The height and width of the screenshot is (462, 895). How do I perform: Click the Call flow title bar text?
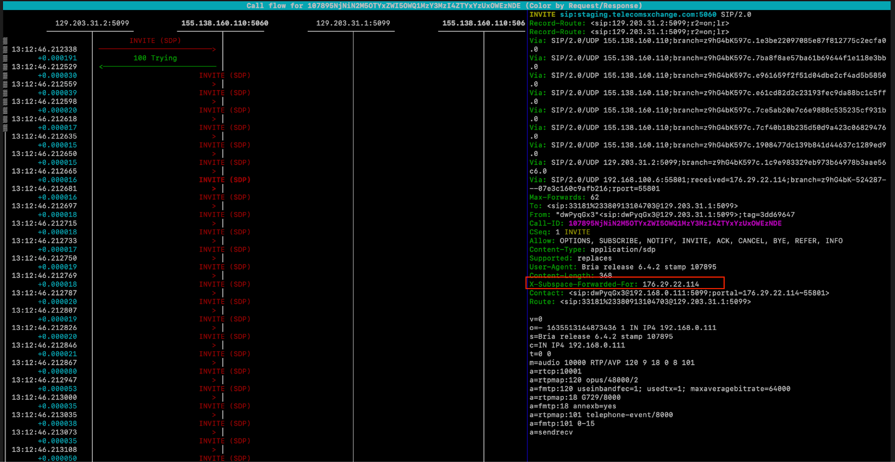[444, 6]
